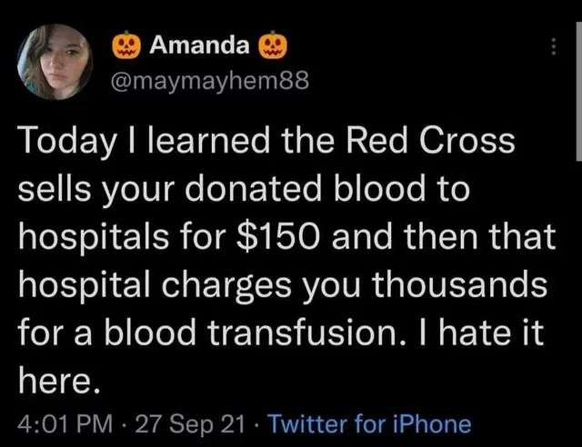Click the word "hospitals" in the third line
This screenshot has width=582, height=447.
click(94, 238)
